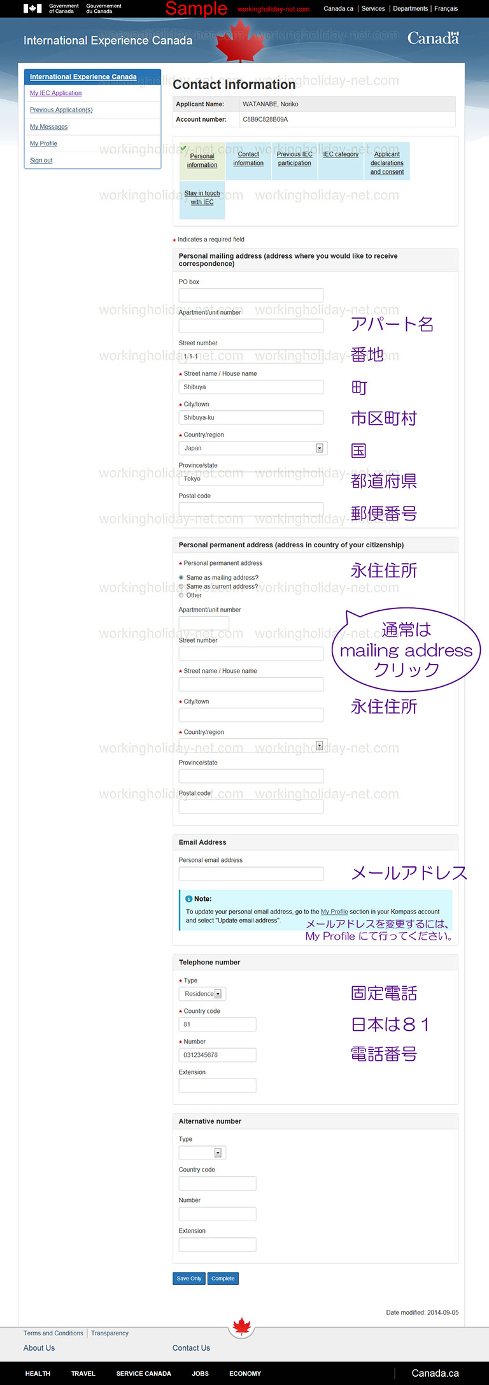The height and width of the screenshot is (1385, 489).
Task: Switch language to Français
Action: pyautogui.click(x=446, y=9)
